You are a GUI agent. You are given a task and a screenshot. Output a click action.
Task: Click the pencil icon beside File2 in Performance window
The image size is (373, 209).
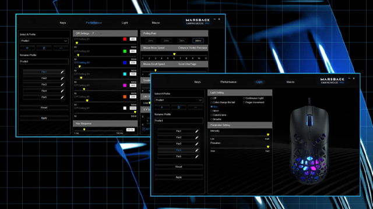pos(62,78)
